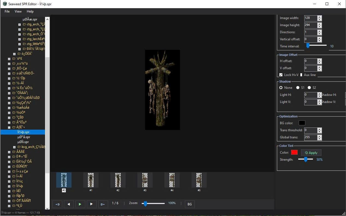Switch to the previous direction

click(x=57, y=204)
